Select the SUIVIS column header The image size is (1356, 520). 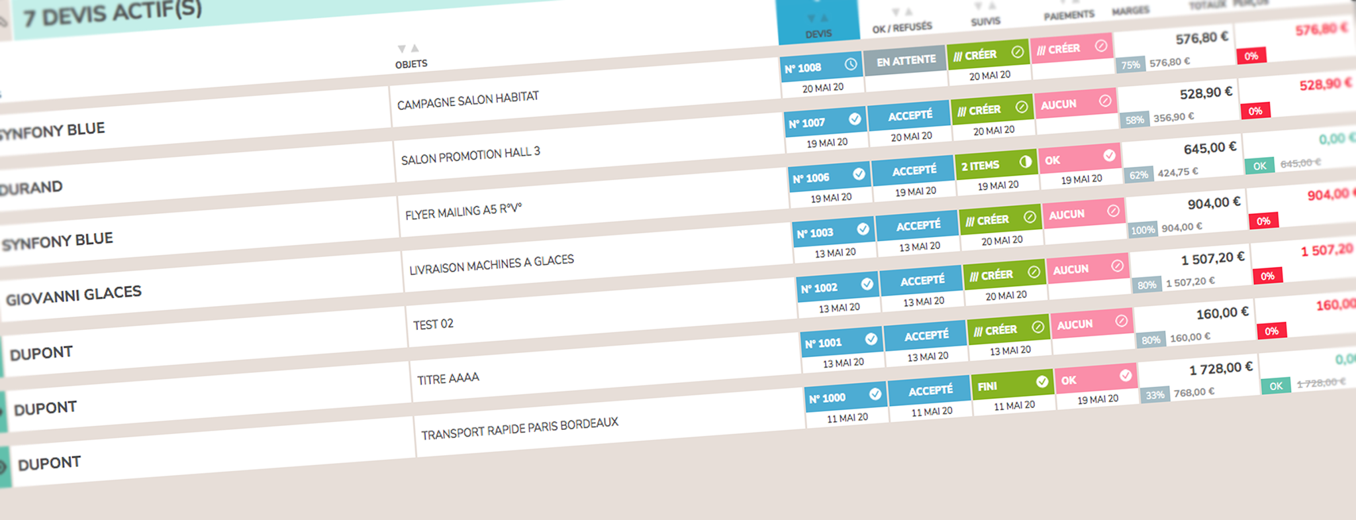tap(985, 21)
